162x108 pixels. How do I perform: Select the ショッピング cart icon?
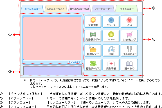coord(129,36)
